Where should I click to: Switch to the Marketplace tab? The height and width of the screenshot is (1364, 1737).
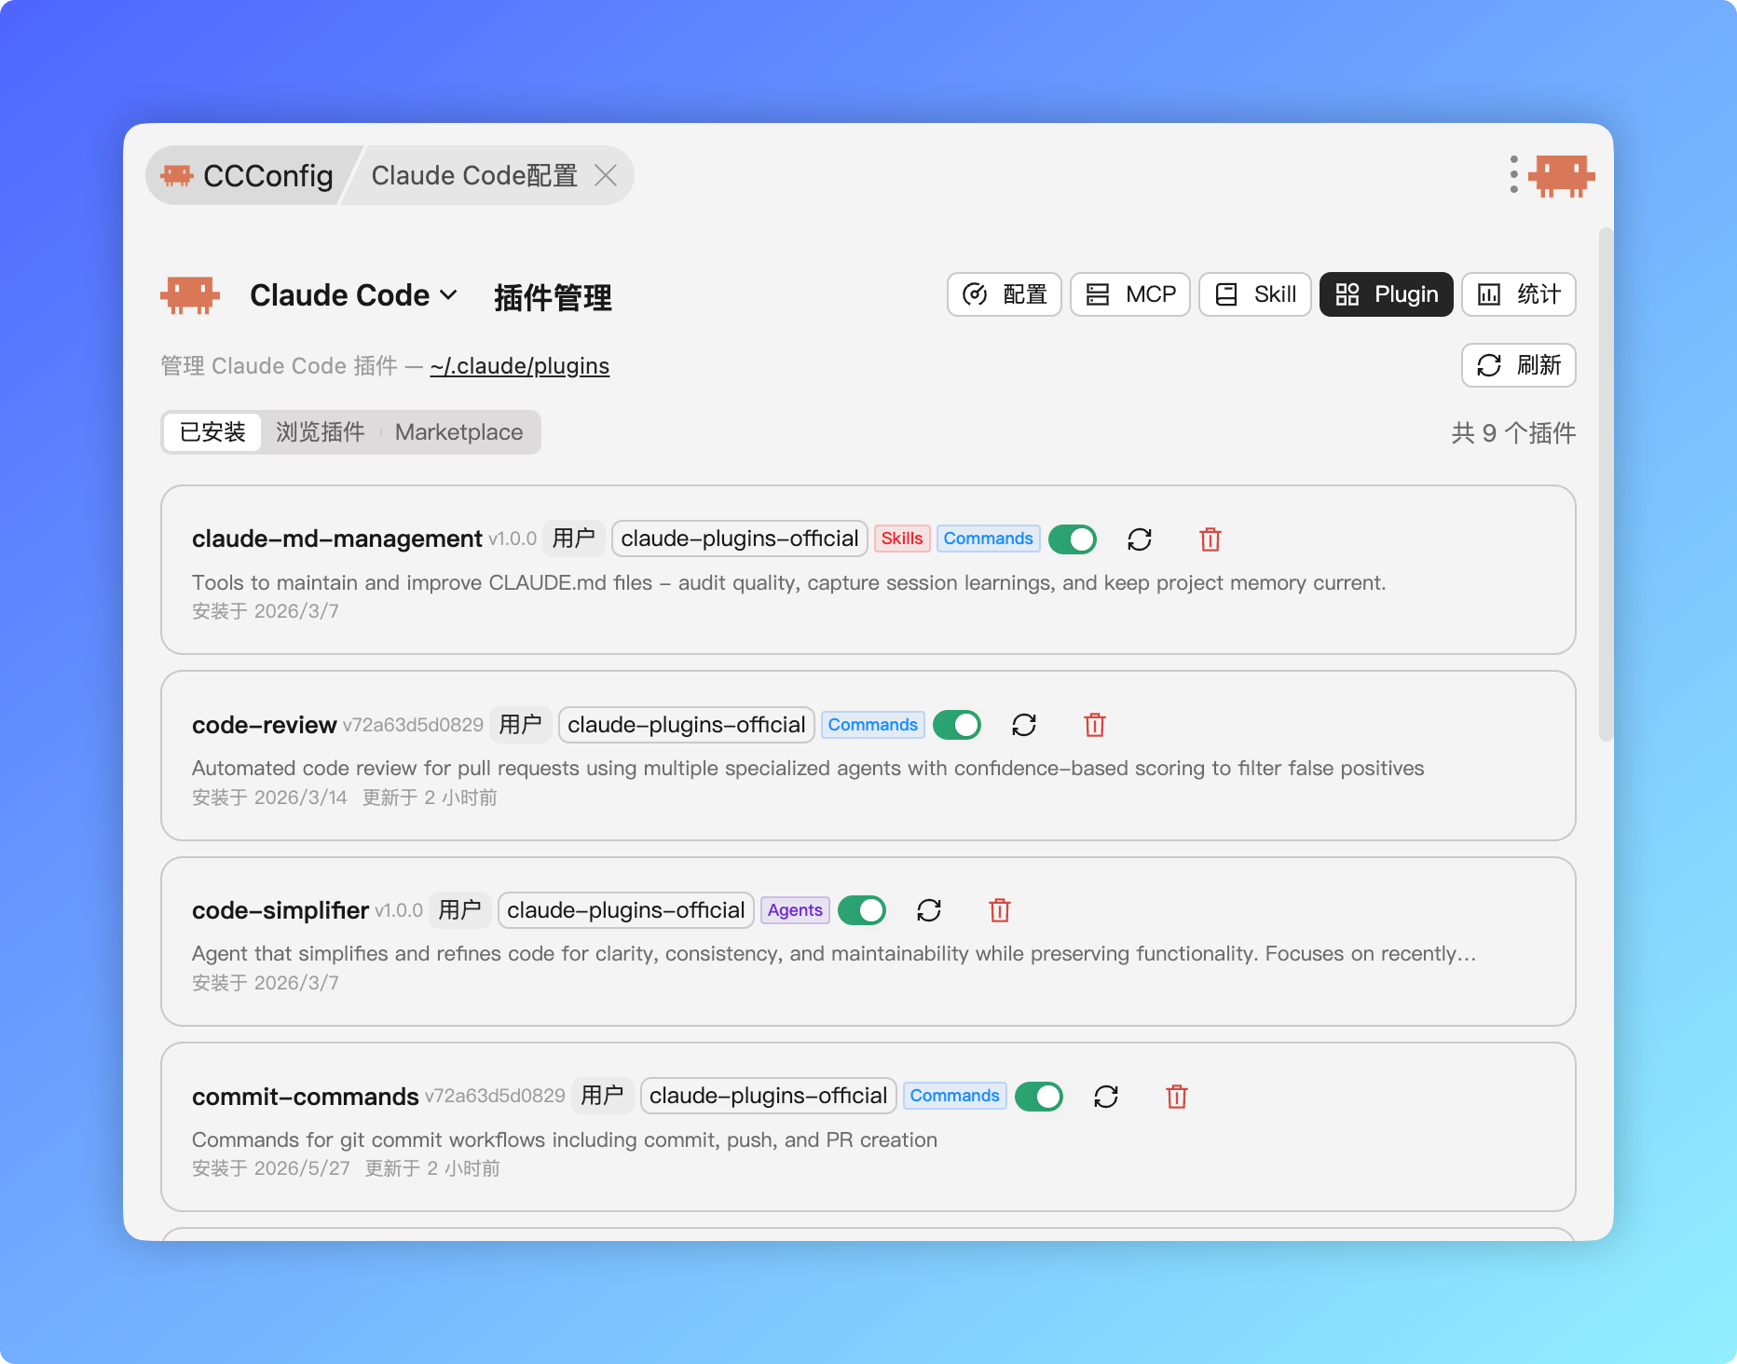pyautogui.click(x=458, y=432)
